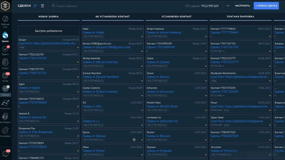Open deal Сделка 77077187702
The image size is (285, 160).
[x=225, y=47]
